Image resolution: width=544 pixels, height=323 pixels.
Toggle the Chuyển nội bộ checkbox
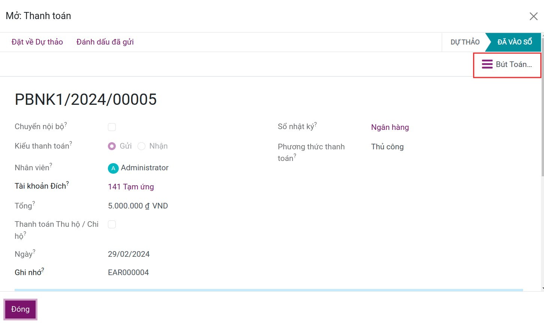point(112,127)
